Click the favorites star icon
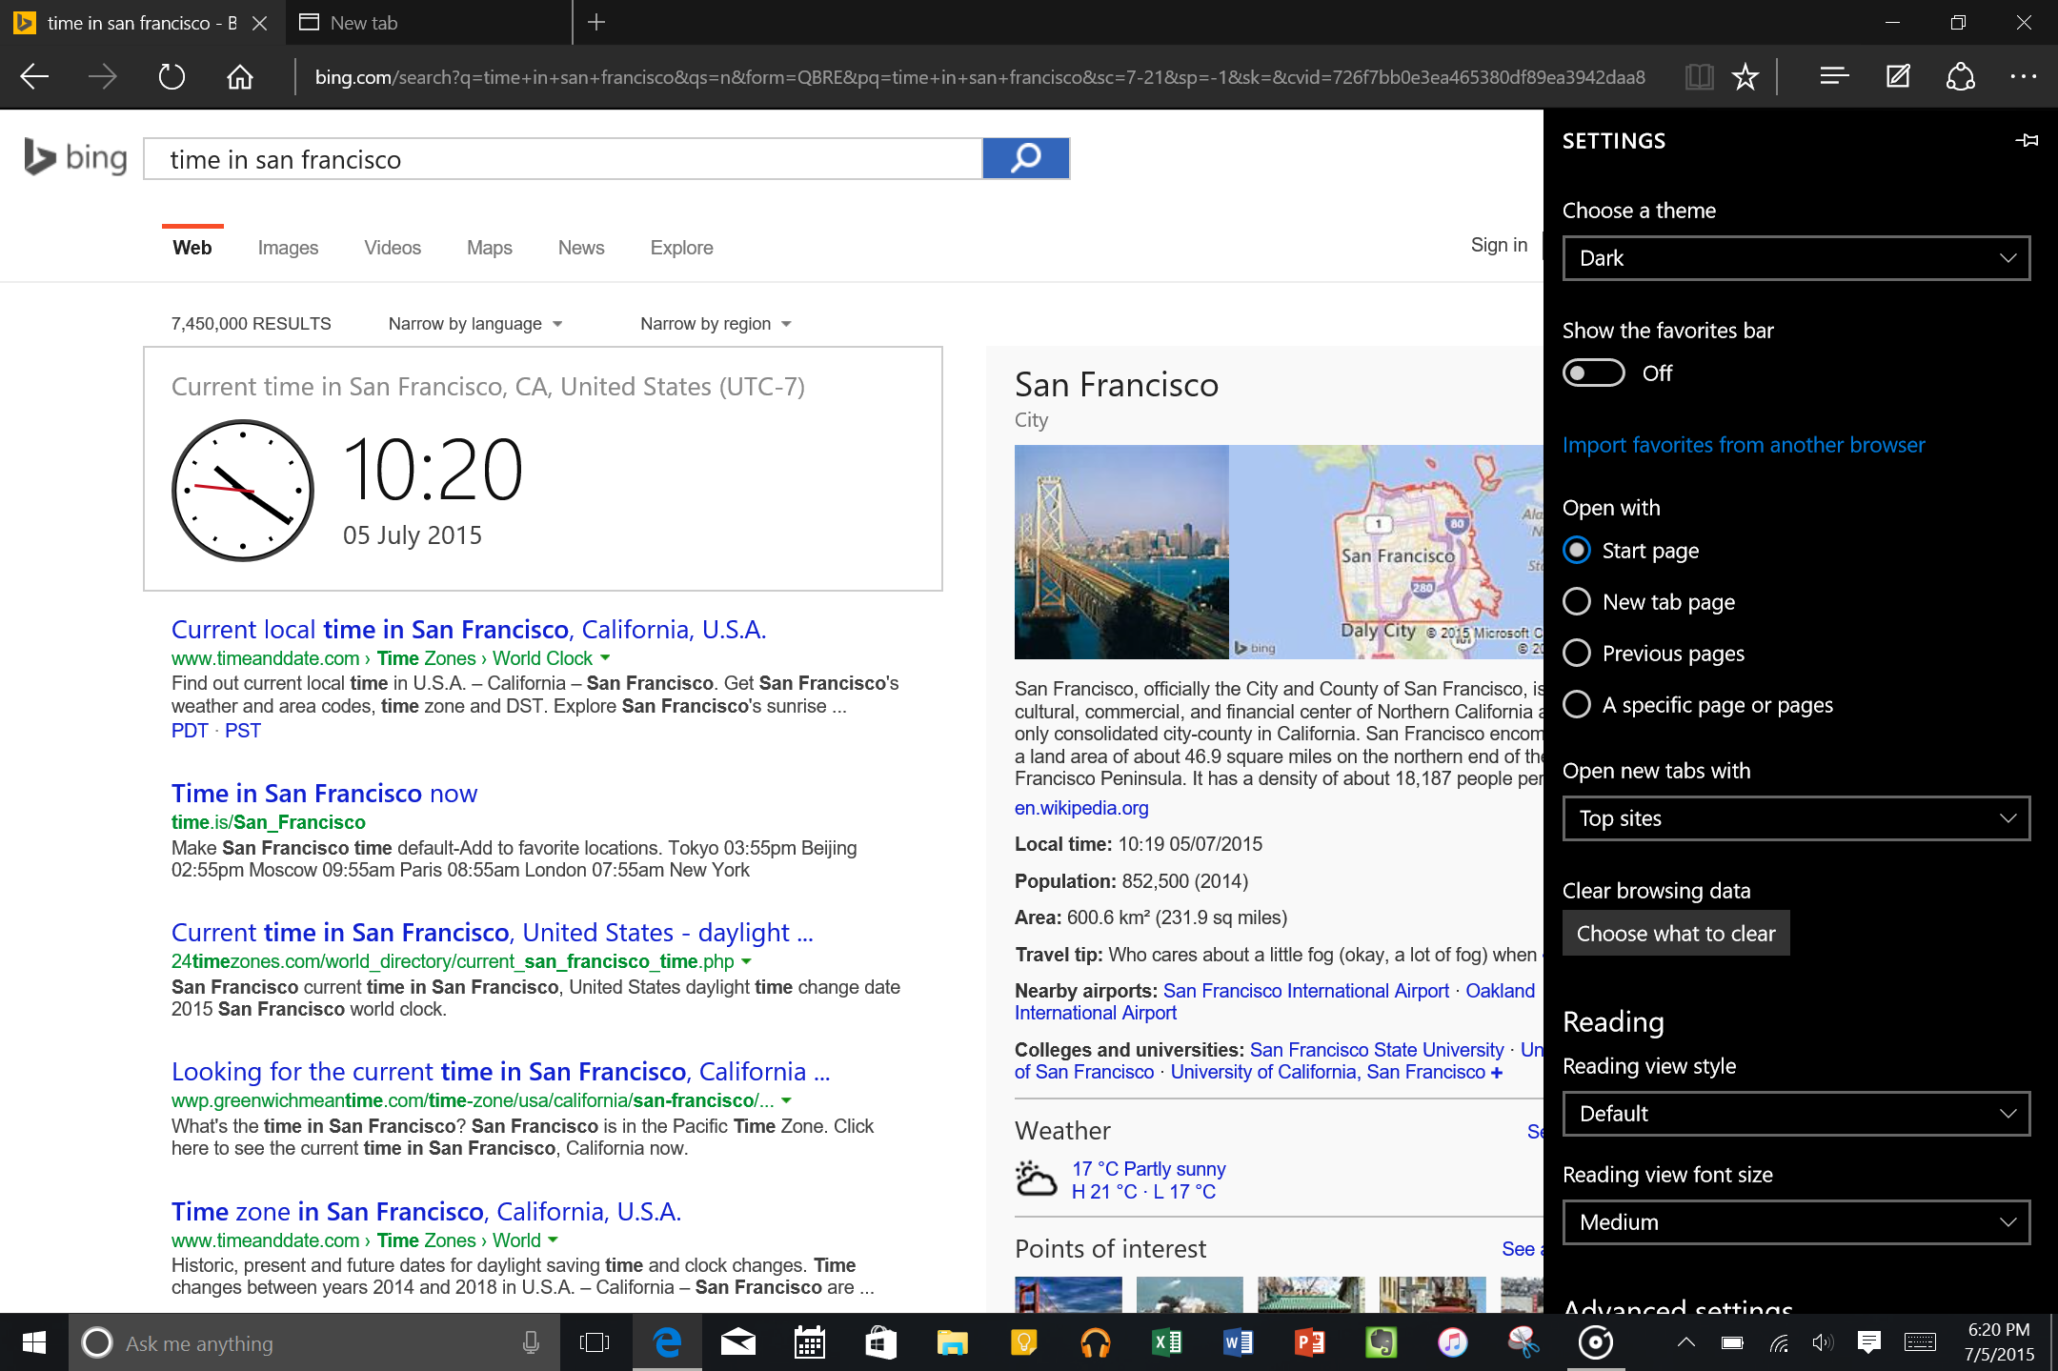This screenshot has height=1371, width=2058. 1745,76
